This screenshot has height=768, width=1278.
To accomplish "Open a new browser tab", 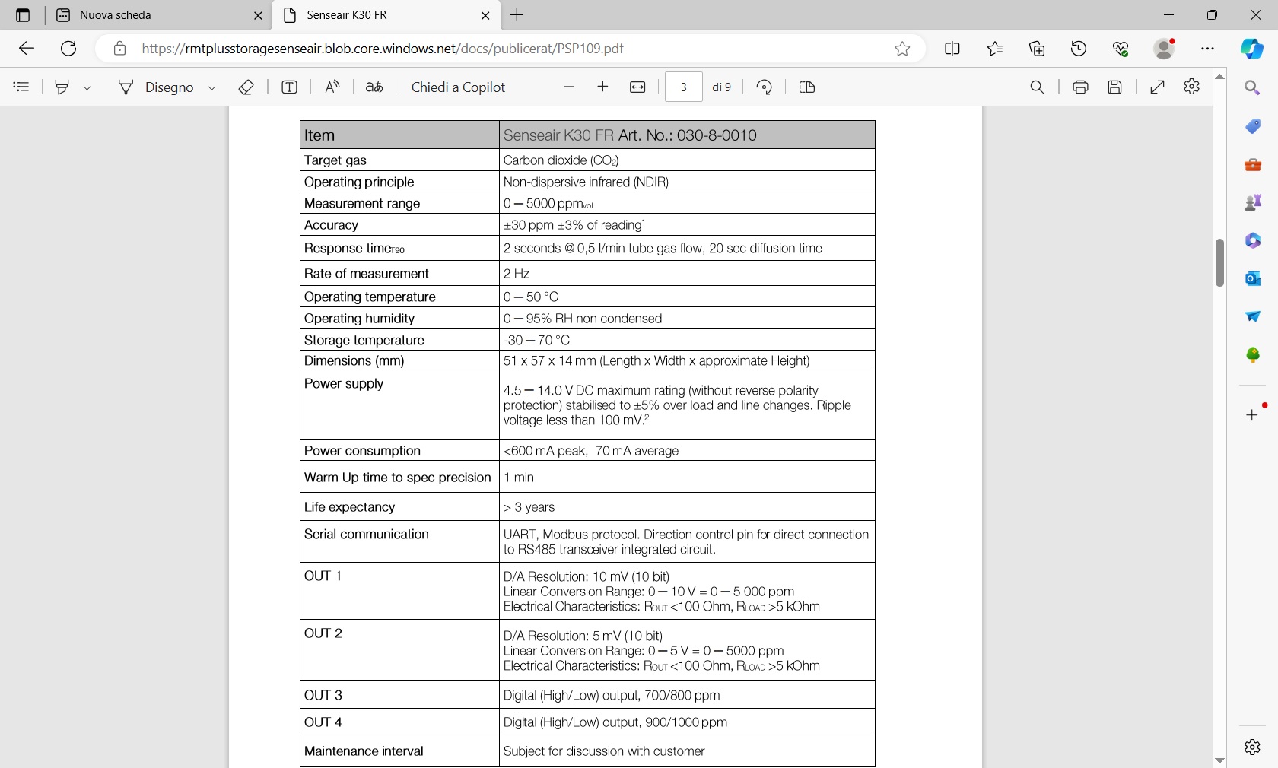I will pos(517,15).
